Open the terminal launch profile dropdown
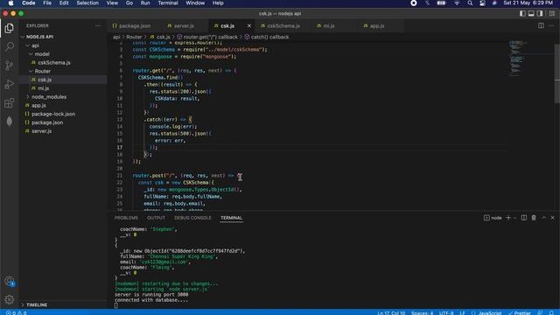The width and height of the screenshot is (560, 315). 514,218
